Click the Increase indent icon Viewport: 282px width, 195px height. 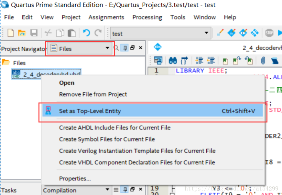[199, 60]
